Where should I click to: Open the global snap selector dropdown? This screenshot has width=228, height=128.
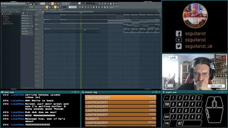click(x=64, y=7)
